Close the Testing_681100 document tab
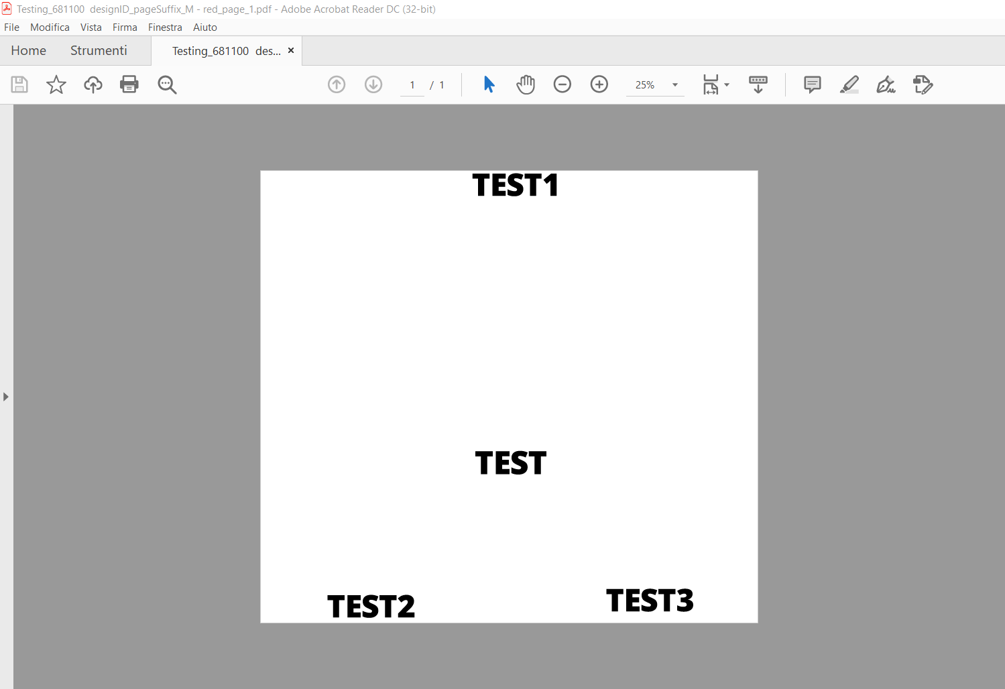The width and height of the screenshot is (1005, 689). pyautogui.click(x=291, y=50)
